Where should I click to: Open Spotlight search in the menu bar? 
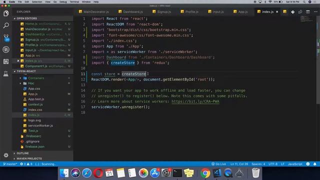click(x=304, y=2)
